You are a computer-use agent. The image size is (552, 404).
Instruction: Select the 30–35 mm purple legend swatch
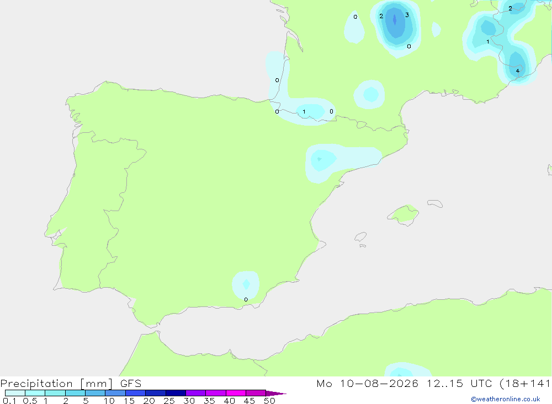pyautogui.click(x=196, y=393)
